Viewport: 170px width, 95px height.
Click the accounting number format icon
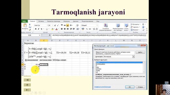83,29
